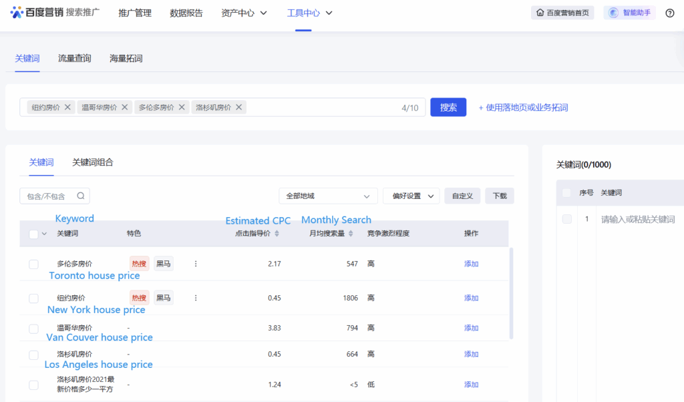Click 请输入或粘贴关键词 input field
This screenshot has width=684, height=402.
[638, 219]
